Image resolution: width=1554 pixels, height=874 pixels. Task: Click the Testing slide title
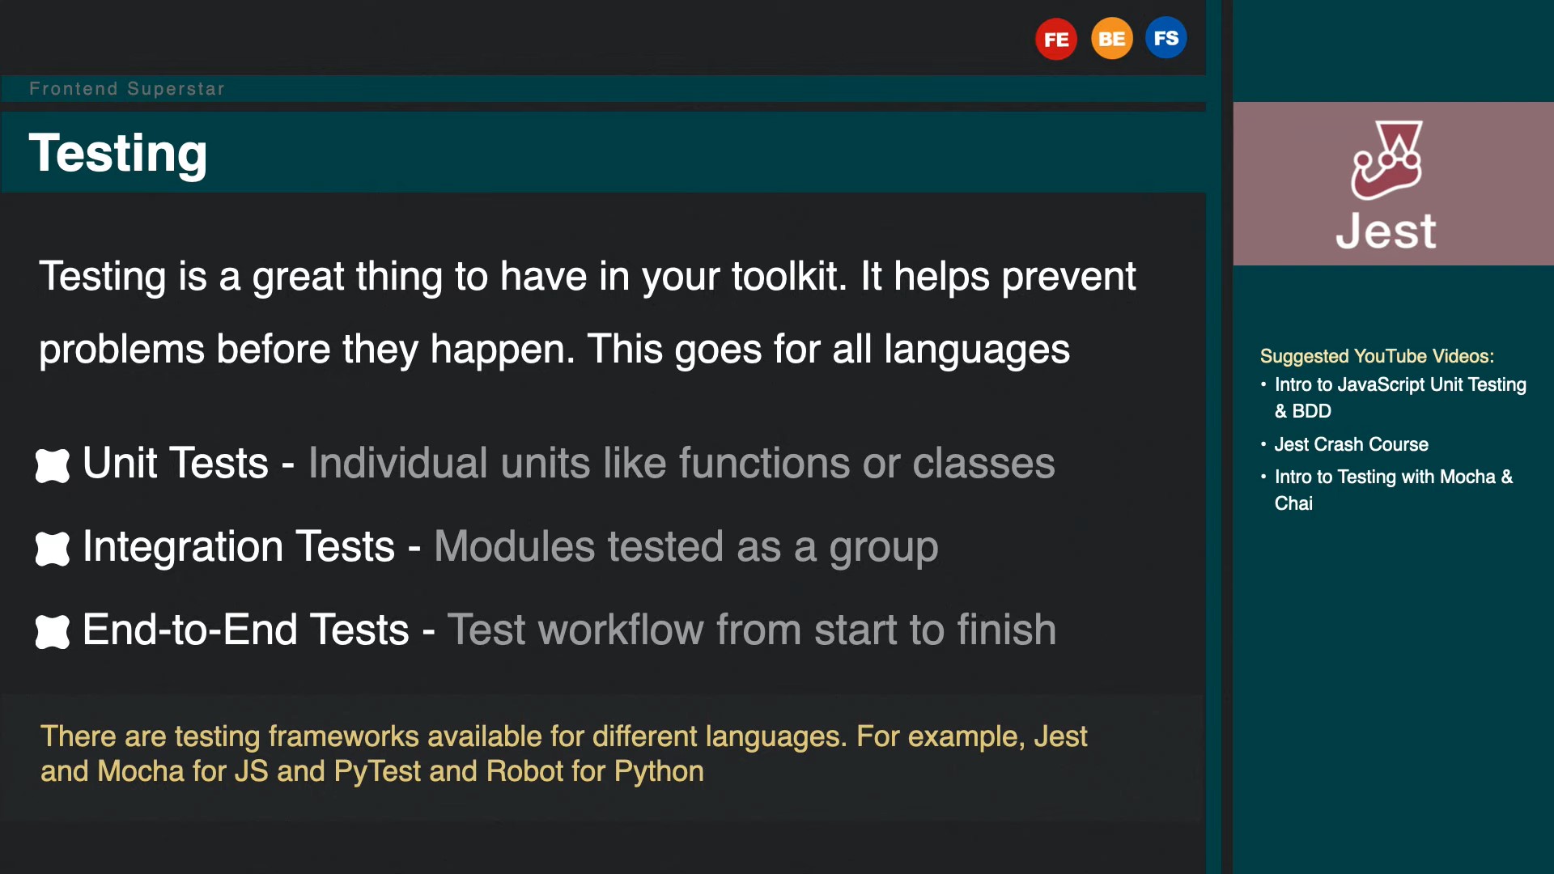[x=118, y=153]
